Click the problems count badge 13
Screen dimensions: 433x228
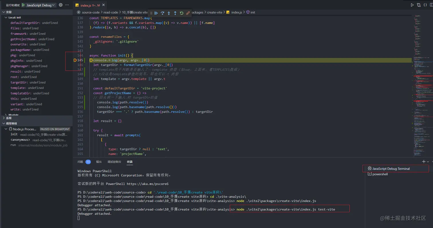[88, 162]
